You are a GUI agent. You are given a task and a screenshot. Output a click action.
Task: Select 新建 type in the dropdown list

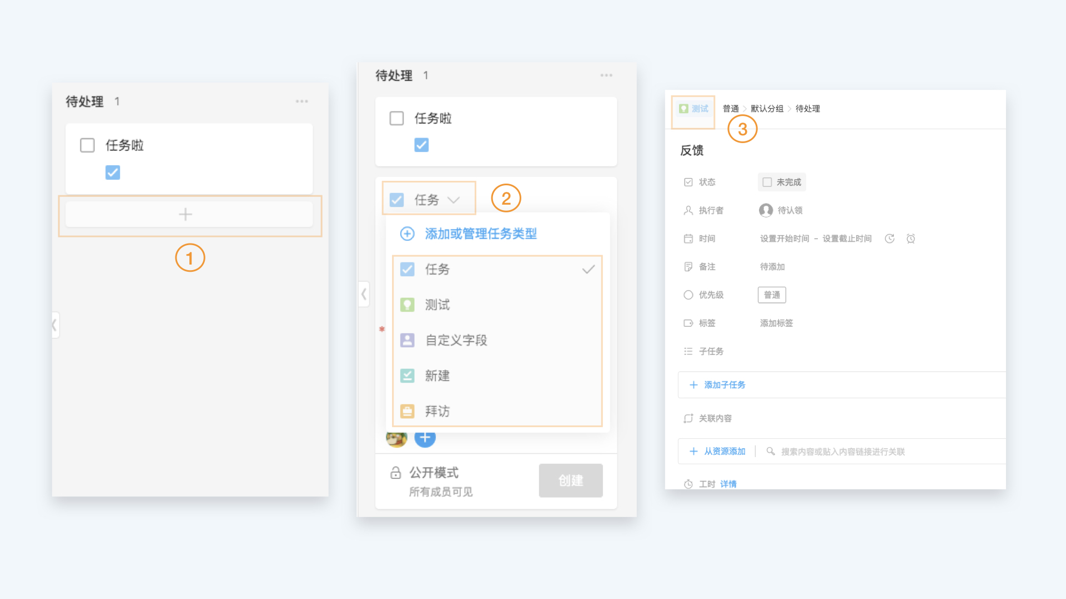tap(497, 376)
